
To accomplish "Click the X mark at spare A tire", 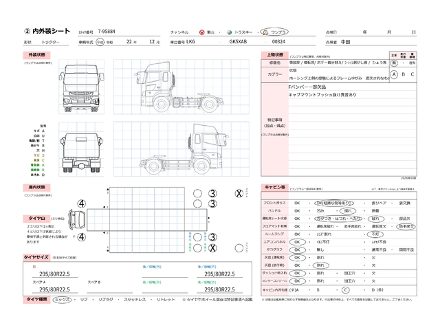I will [239, 194].
